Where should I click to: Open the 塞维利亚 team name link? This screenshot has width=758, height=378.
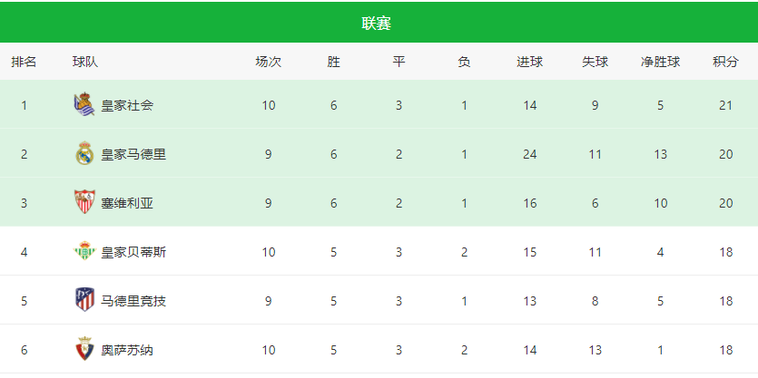[x=127, y=203]
